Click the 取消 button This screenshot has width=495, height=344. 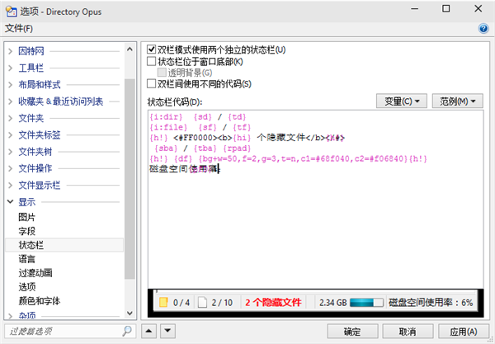(406, 331)
